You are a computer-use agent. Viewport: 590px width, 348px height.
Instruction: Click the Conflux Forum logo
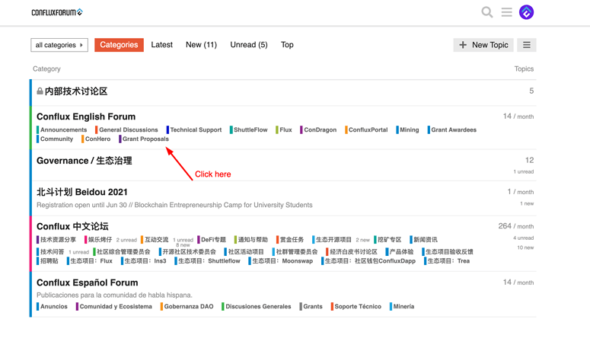pyautogui.click(x=57, y=12)
